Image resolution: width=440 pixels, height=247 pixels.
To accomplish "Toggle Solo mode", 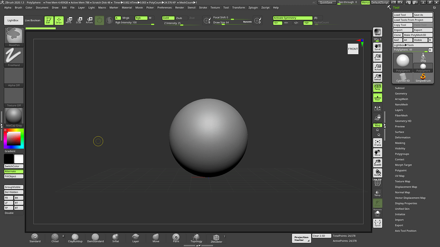I will (x=377, y=213).
